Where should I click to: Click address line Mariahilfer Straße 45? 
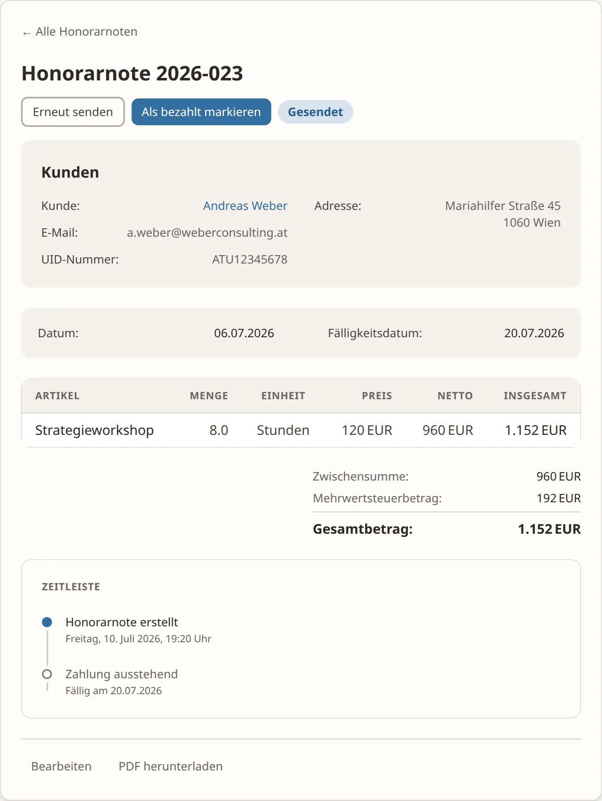(x=503, y=206)
